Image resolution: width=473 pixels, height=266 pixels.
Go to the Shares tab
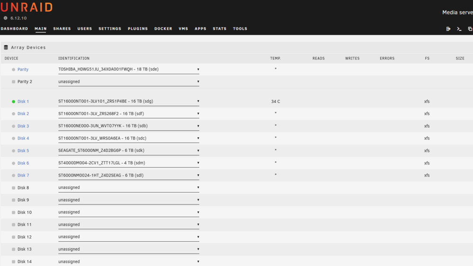62,29
